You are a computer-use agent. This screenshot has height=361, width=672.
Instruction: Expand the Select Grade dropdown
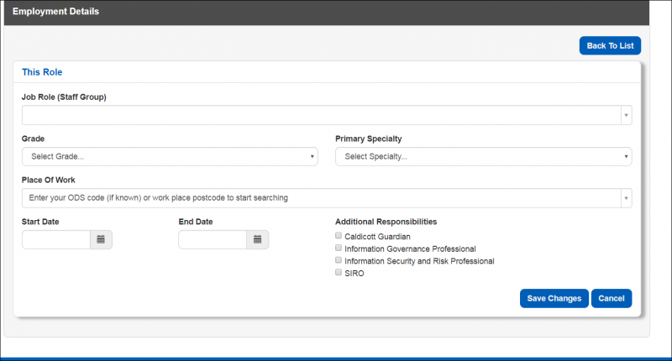(170, 156)
